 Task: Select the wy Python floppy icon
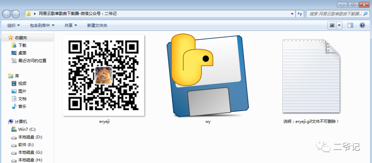click(208, 75)
